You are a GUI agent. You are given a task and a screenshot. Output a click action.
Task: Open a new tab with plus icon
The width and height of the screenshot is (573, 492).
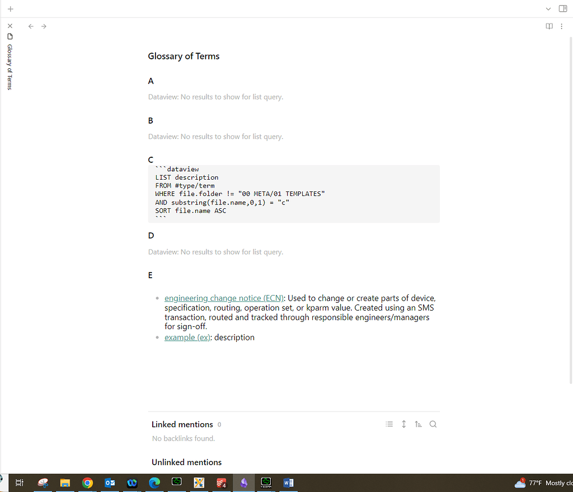[x=10, y=8]
